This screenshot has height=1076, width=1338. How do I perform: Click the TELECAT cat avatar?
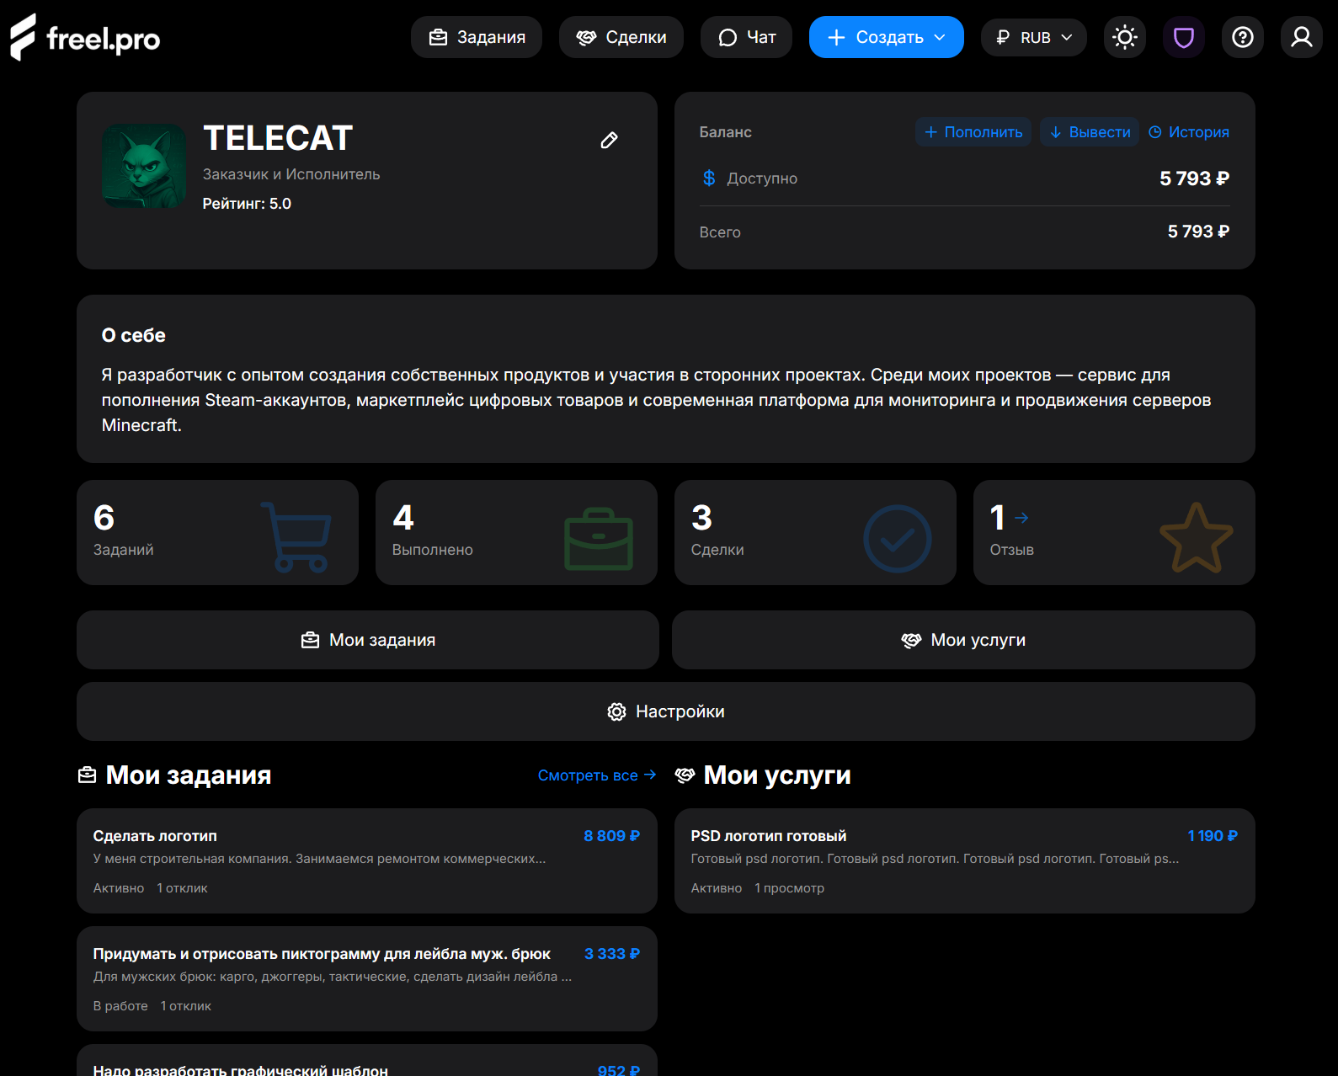144,166
